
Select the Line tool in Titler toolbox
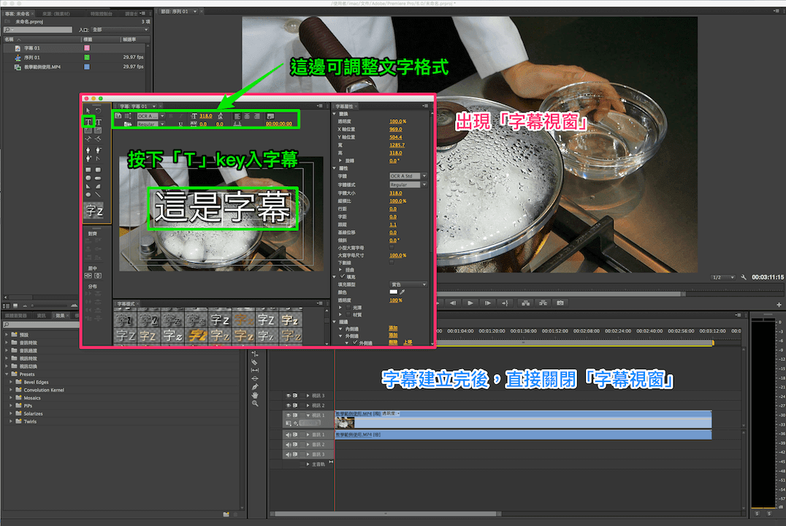[98, 194]
